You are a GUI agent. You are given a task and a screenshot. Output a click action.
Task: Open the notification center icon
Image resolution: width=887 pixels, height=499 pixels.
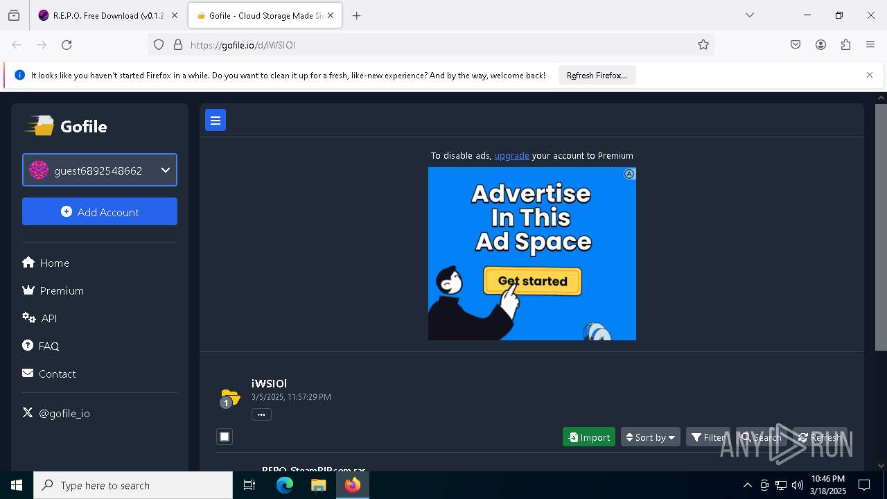click(x=864, y=485)
